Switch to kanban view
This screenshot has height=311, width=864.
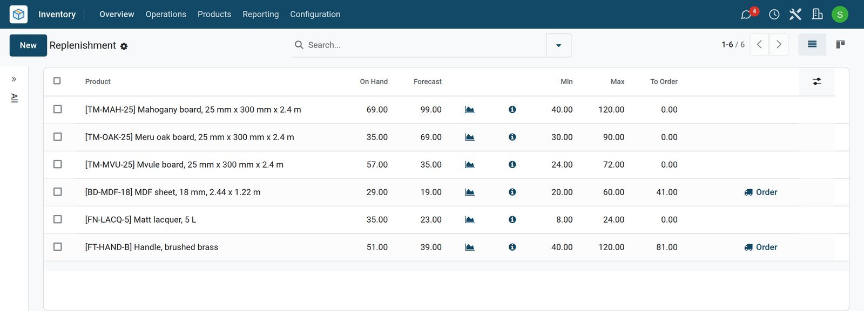(840, 45)
